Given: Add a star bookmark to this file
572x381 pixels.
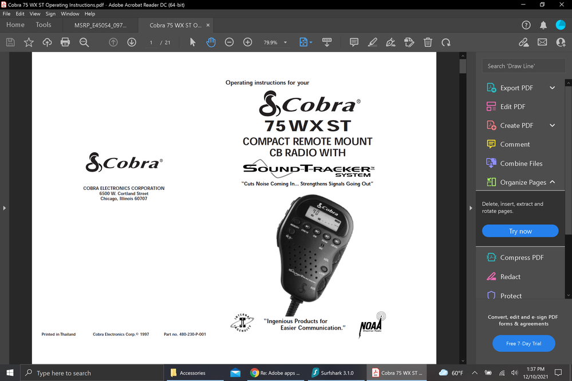Looking at the screenshot, I should pos(29,42).
